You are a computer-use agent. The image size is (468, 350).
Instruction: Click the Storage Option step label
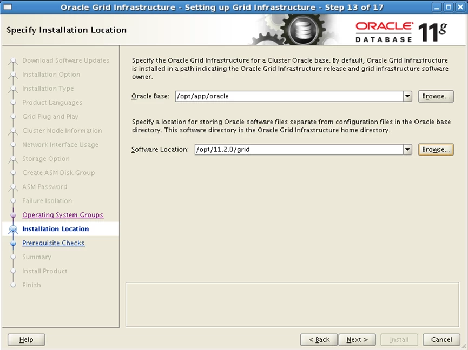(46, 158)
